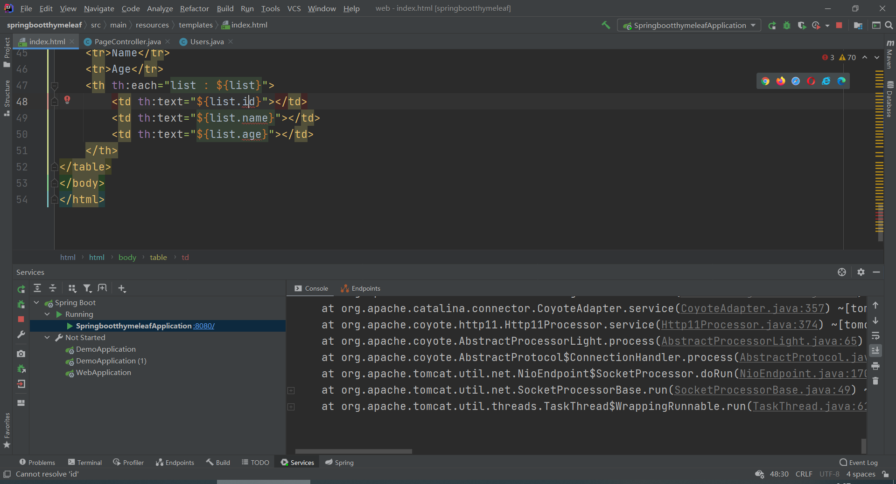Open in Internet Explorer browser icon
This screenshot has height=484, width=896.
pyautogui.click(x=826, y=81)
